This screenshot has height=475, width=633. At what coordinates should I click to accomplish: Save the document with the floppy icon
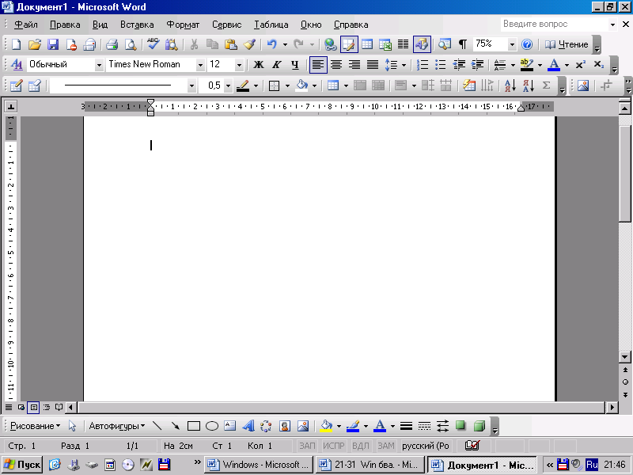(53, 44)
